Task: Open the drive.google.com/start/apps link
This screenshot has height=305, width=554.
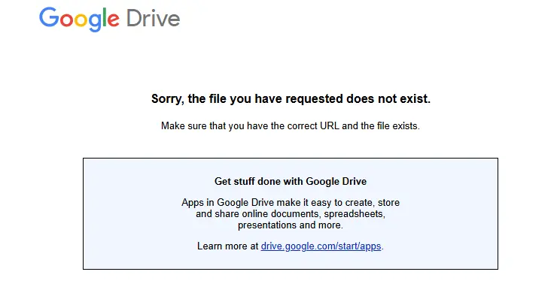Action: click(x=321, y=246)
